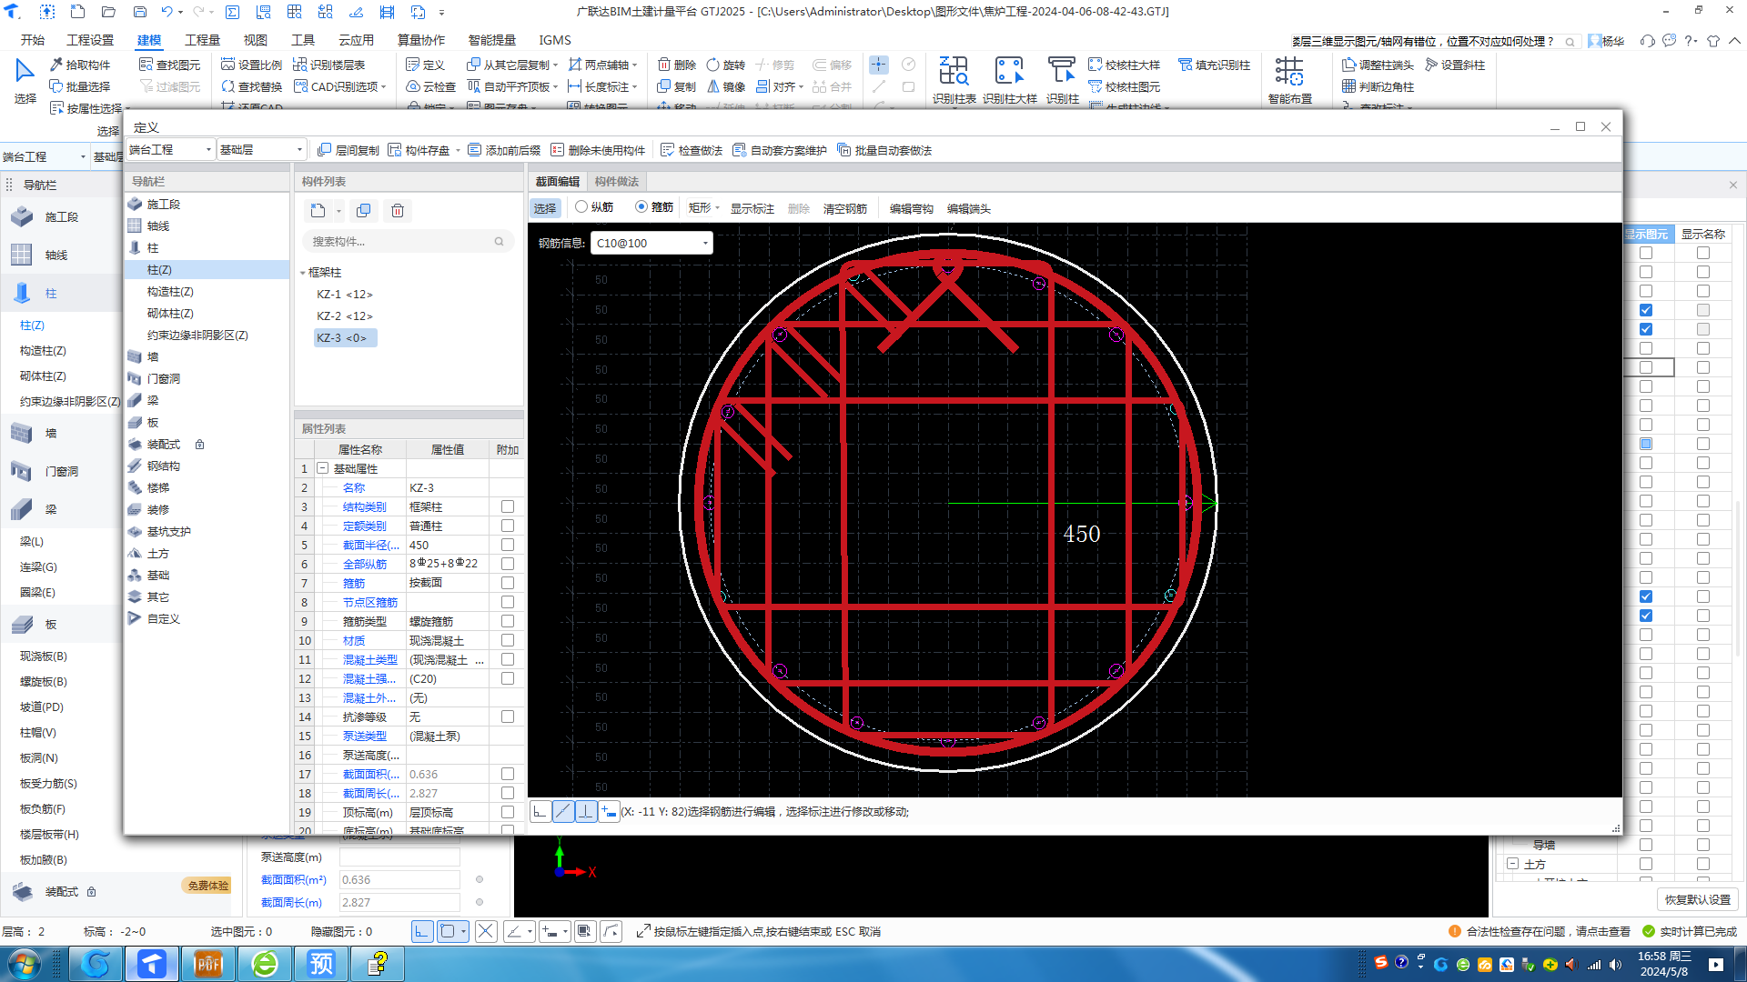The height and width of the screenshot is (982, 1747).
Task: Click the Undo arrow icon
Action: point(167,12)
